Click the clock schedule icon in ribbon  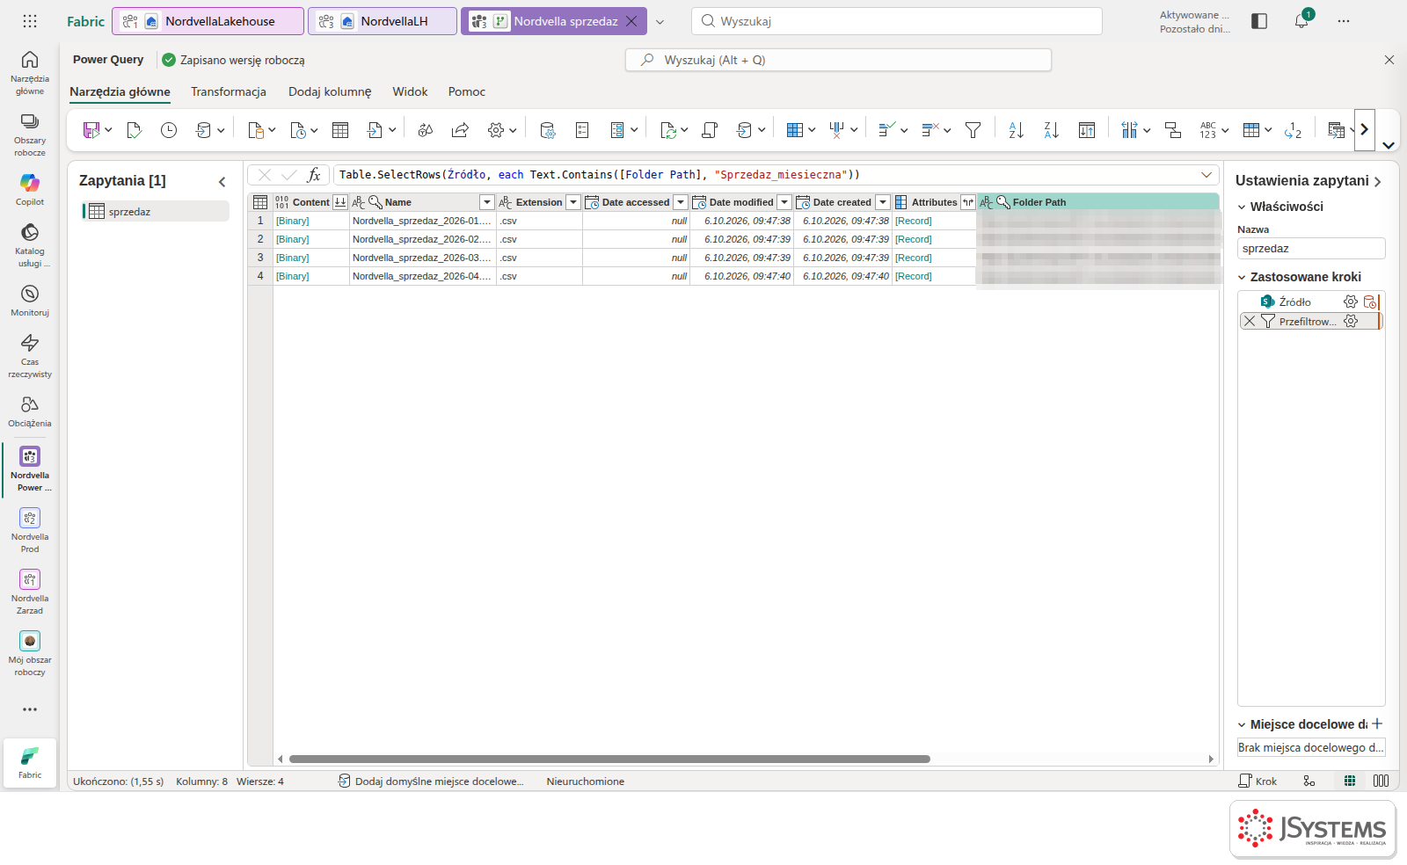click(169, 130)
